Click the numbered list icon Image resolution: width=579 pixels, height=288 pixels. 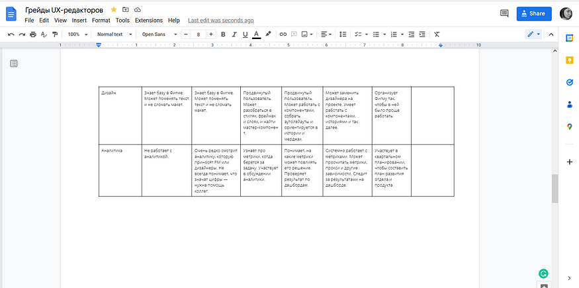tap(394, 34)
